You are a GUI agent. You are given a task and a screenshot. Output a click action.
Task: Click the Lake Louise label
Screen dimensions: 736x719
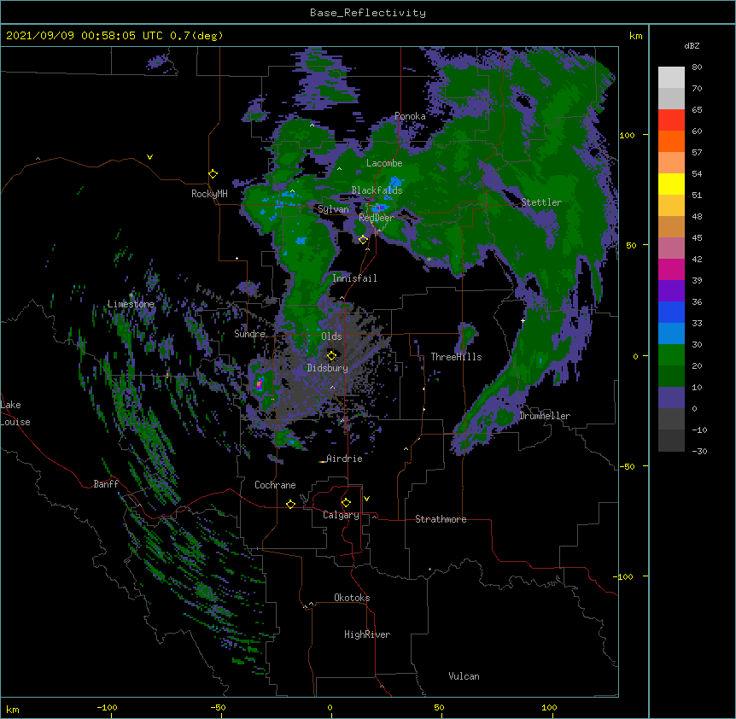pos(15,413)
